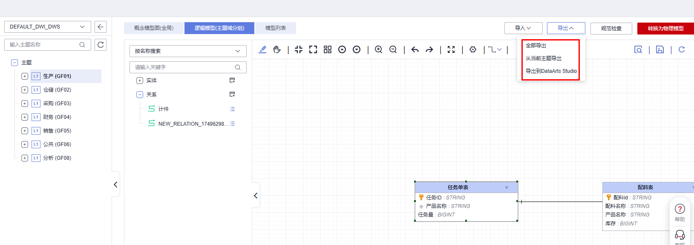Select the hand pan tool
This screenshot has height=245, width=694.
277,49
